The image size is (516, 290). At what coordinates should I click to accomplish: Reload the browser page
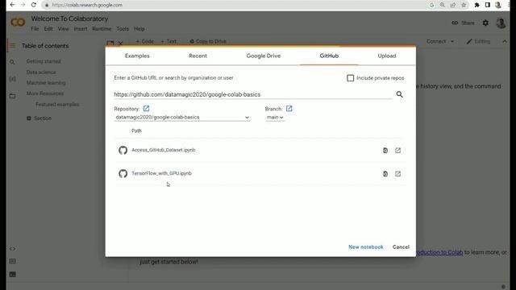(33, 5)
